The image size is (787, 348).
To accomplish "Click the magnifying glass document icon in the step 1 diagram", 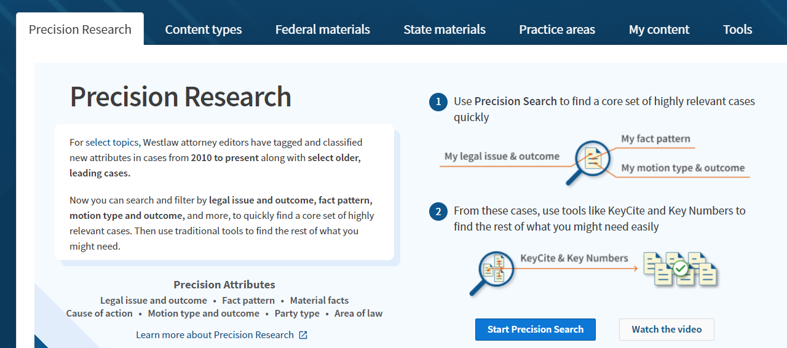I will tap(591, 161).
